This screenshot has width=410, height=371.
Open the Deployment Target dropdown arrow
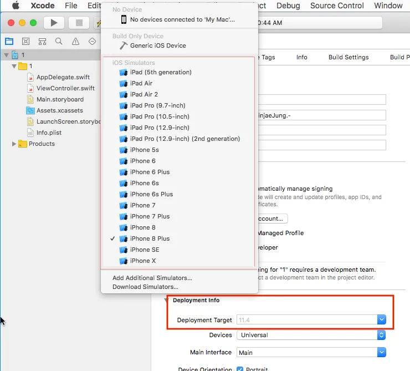[382, 319]
